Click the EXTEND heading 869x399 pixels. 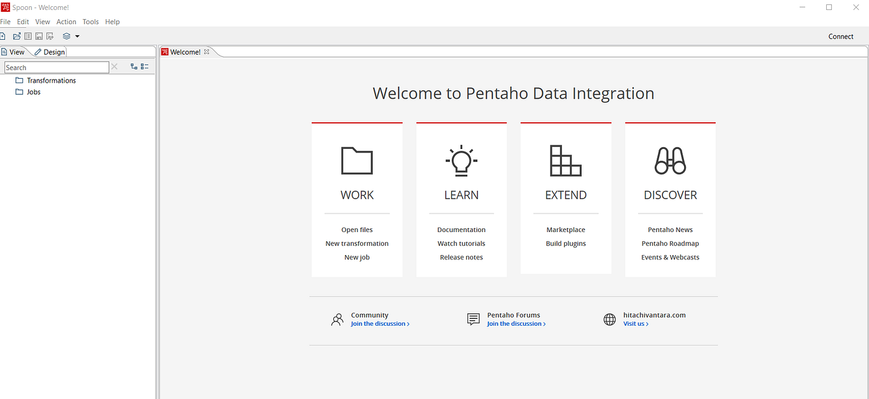565,195
